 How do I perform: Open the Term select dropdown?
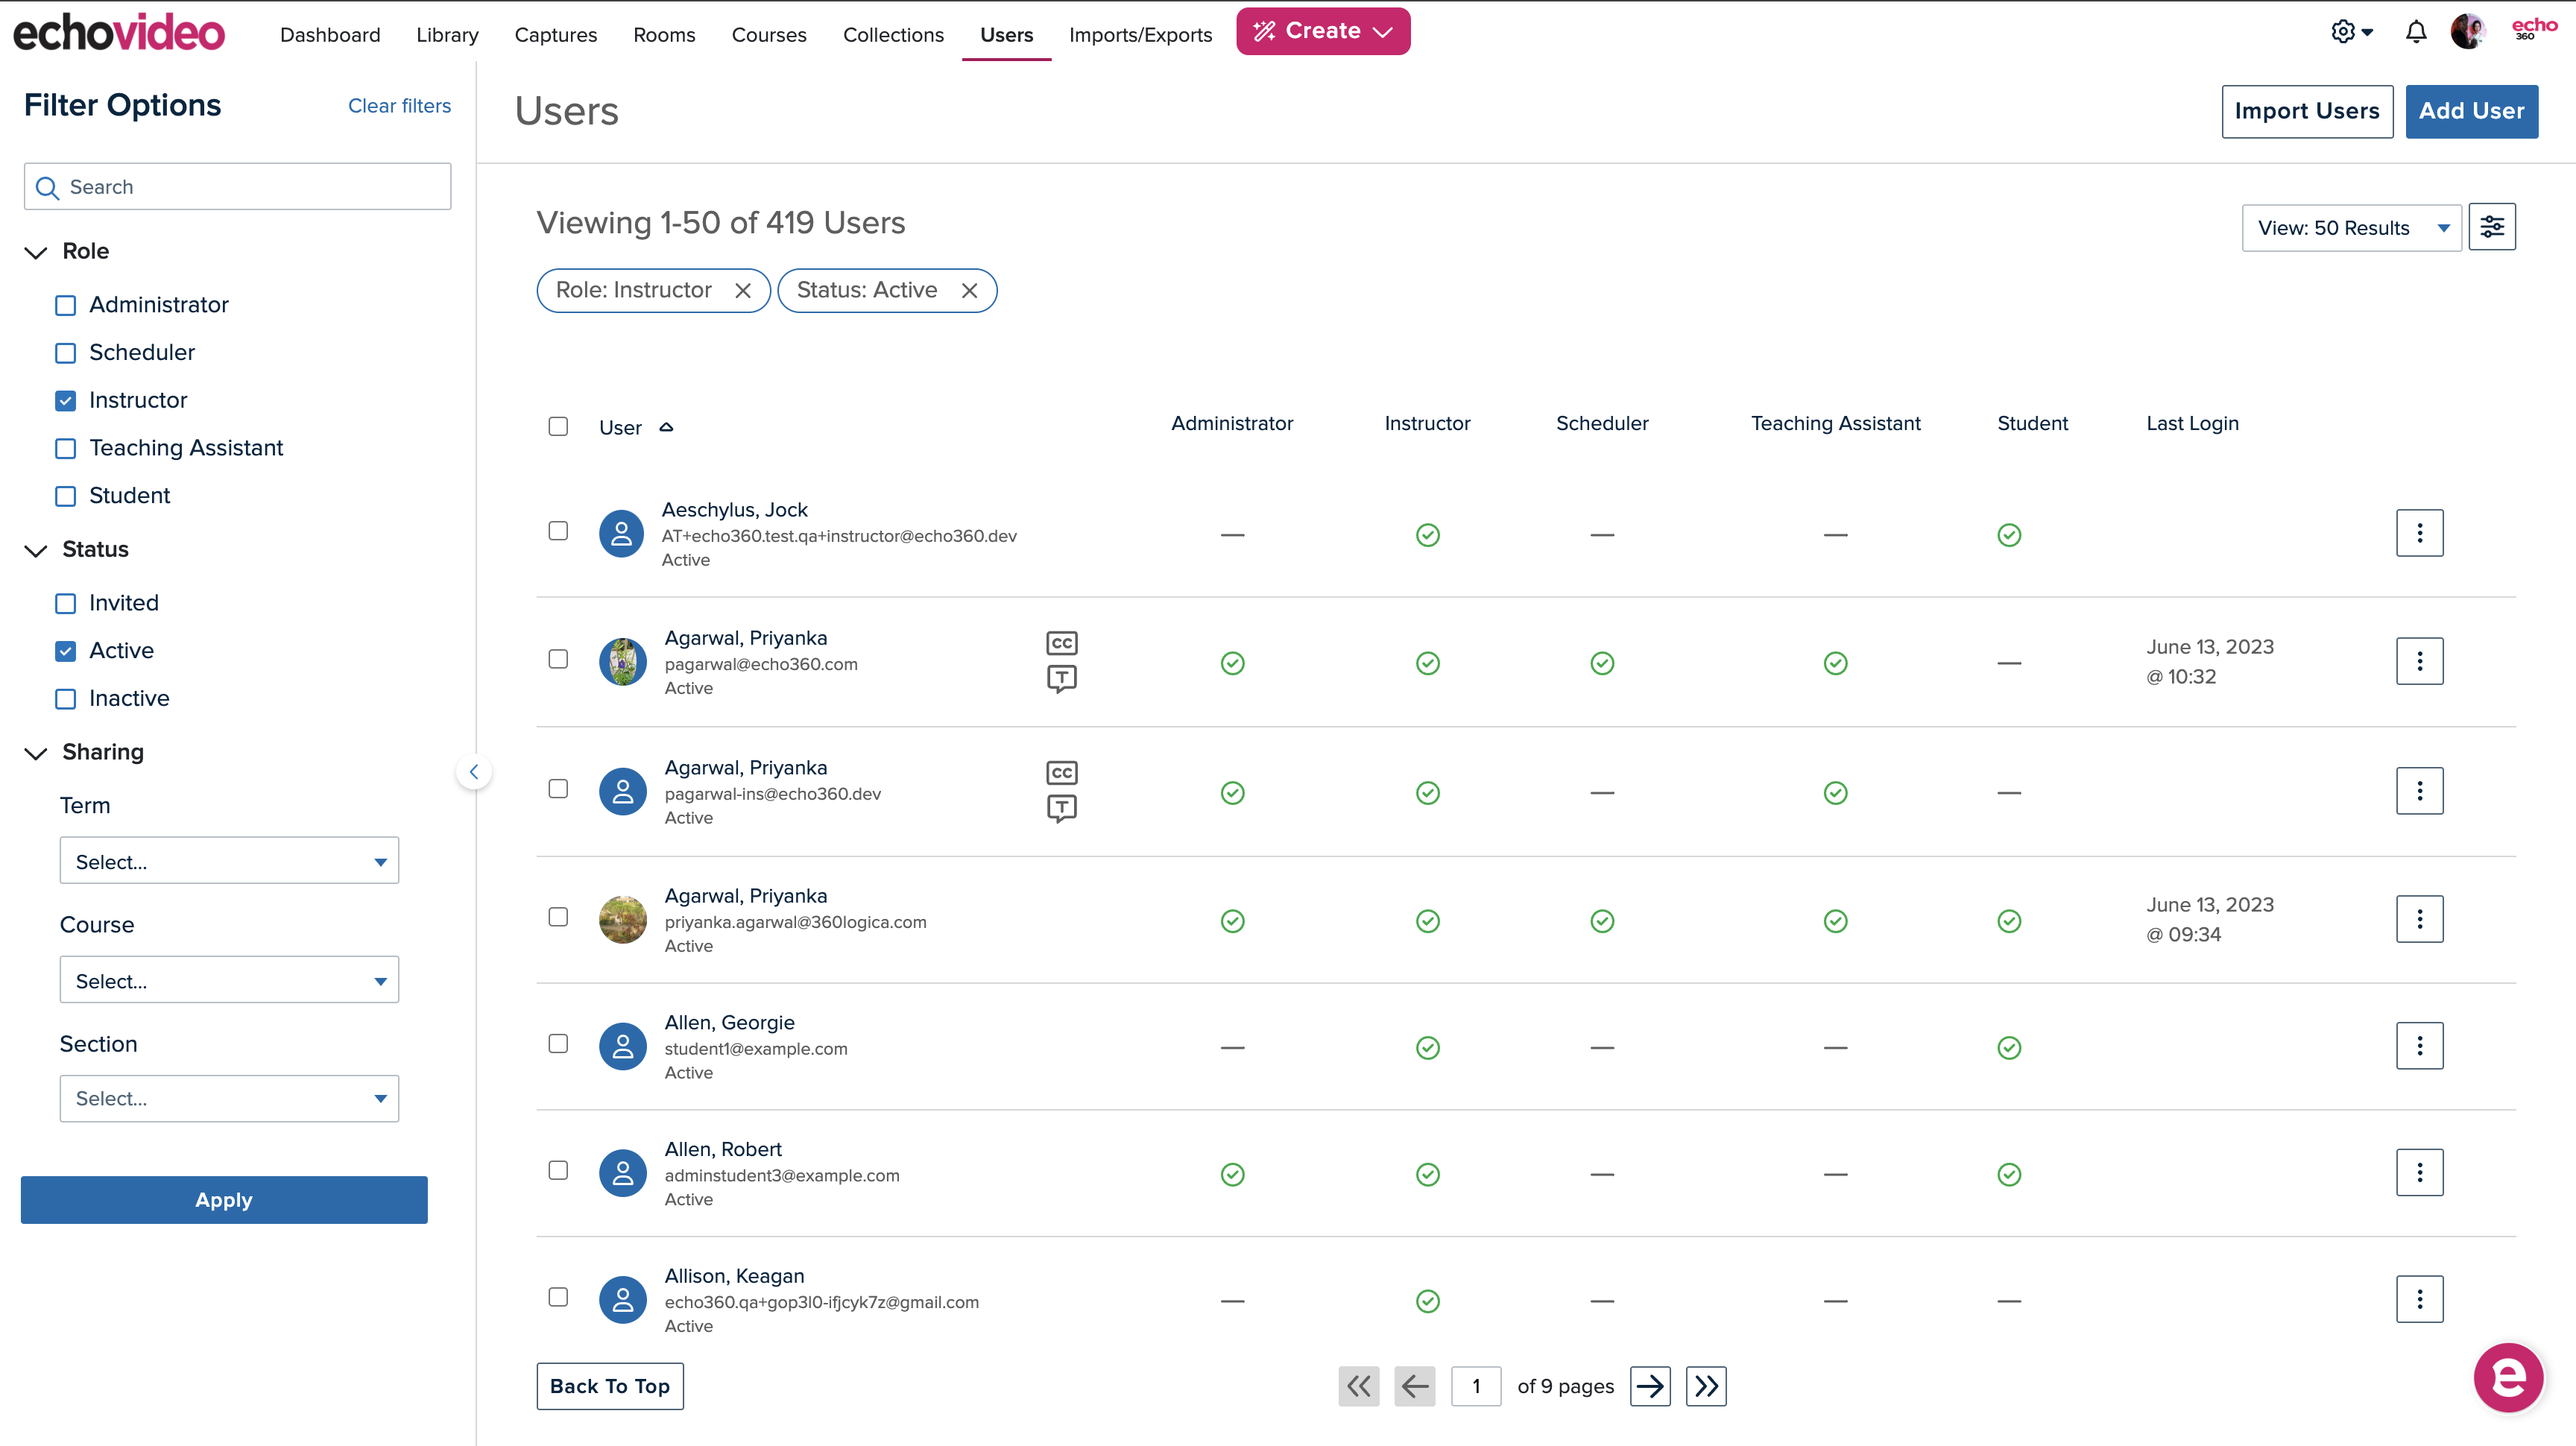[x=229, y=861]
